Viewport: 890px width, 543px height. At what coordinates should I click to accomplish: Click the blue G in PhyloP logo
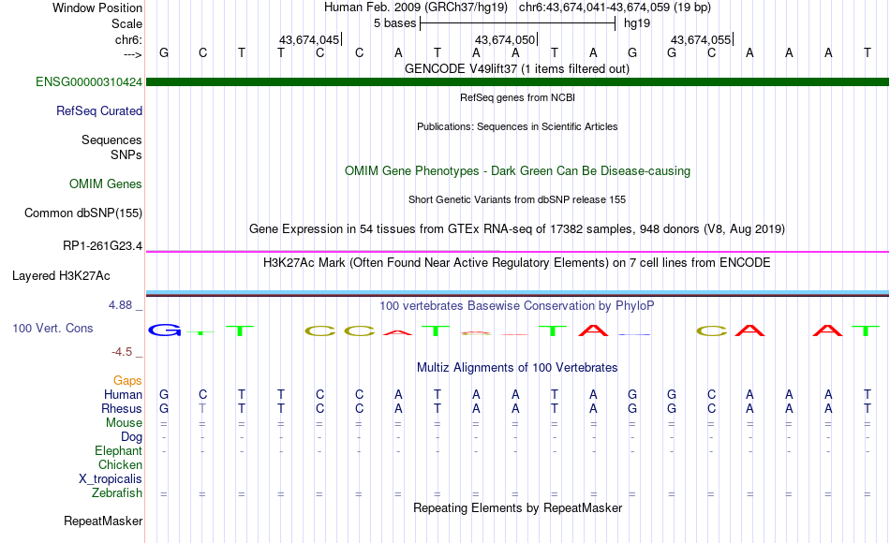coord(165,330)
